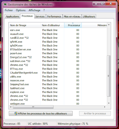Select the BTStackServer.exe process
119x129 pixels.
pyautogui.click(x=58, y=49)
